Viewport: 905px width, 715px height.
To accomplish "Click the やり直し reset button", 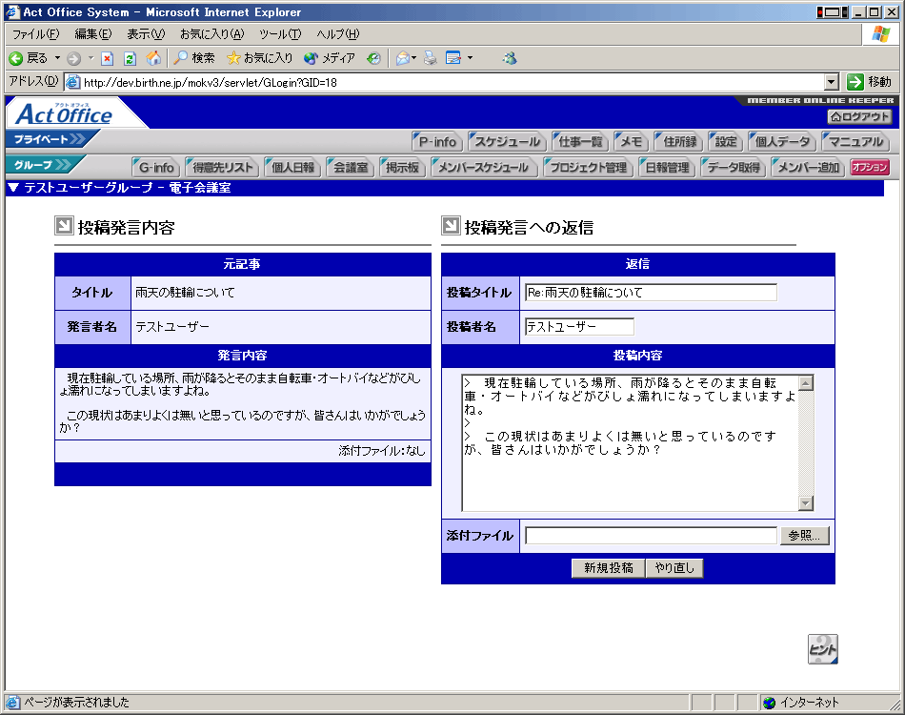I will tap(674, 568).
